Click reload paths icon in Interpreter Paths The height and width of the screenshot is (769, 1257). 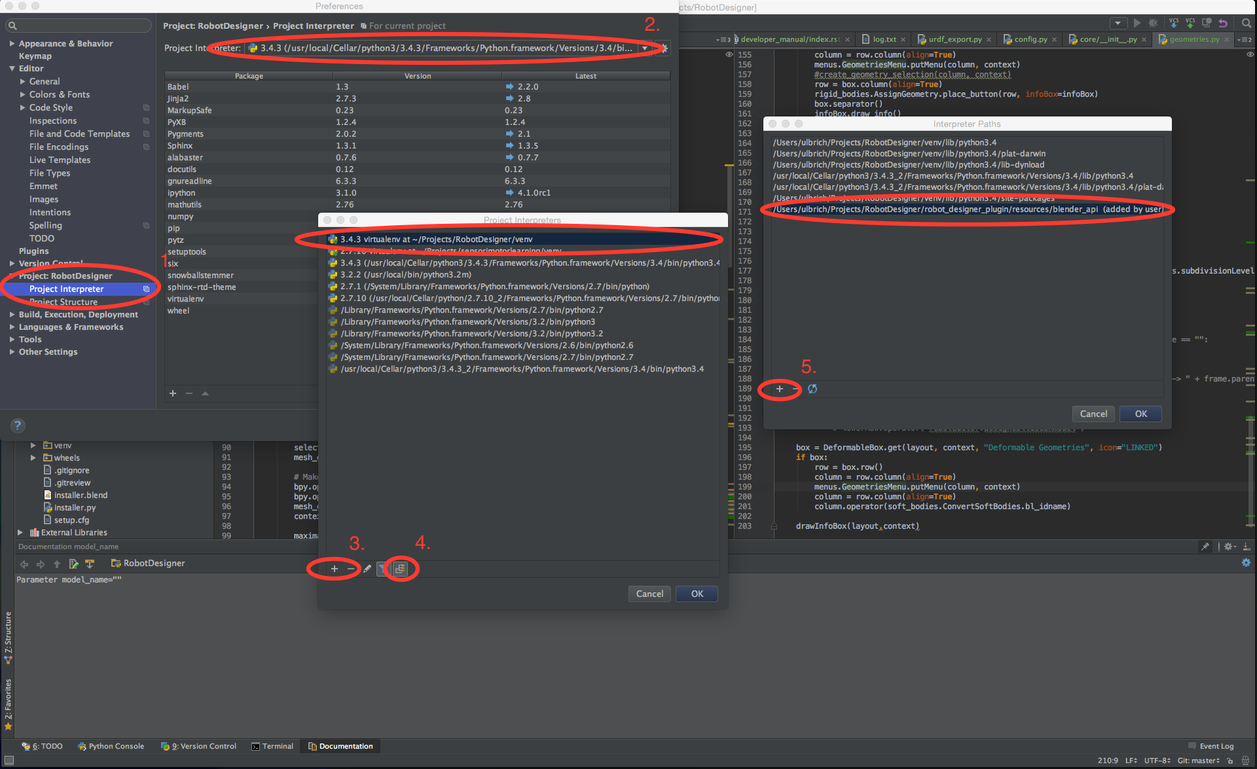[x=812, y=389]
